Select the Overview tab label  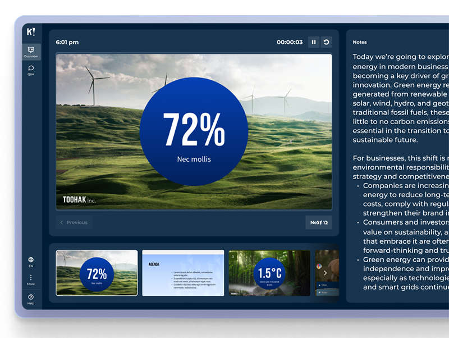[31, 56]
